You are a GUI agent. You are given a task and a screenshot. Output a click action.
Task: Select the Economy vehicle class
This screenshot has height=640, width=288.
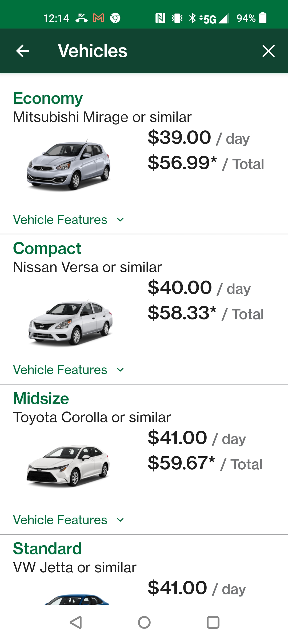[48, 98]
